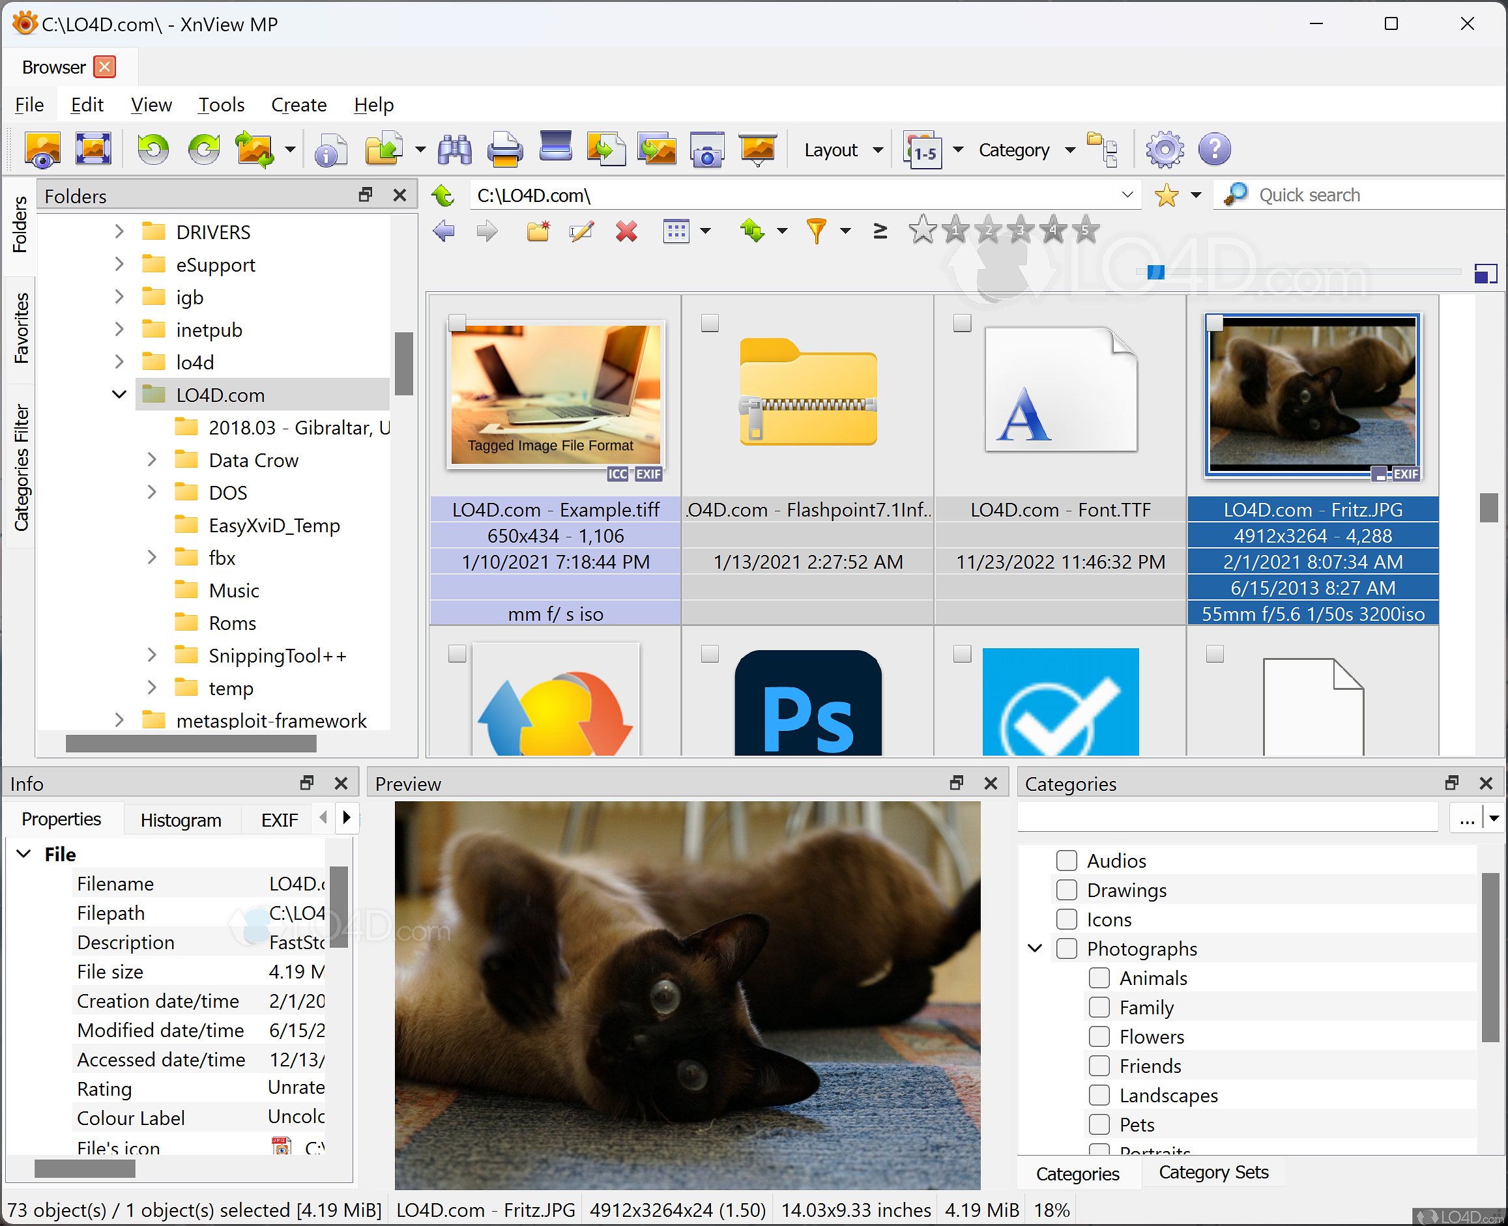Tick the Audios category checkbox

pos(1067,861)
